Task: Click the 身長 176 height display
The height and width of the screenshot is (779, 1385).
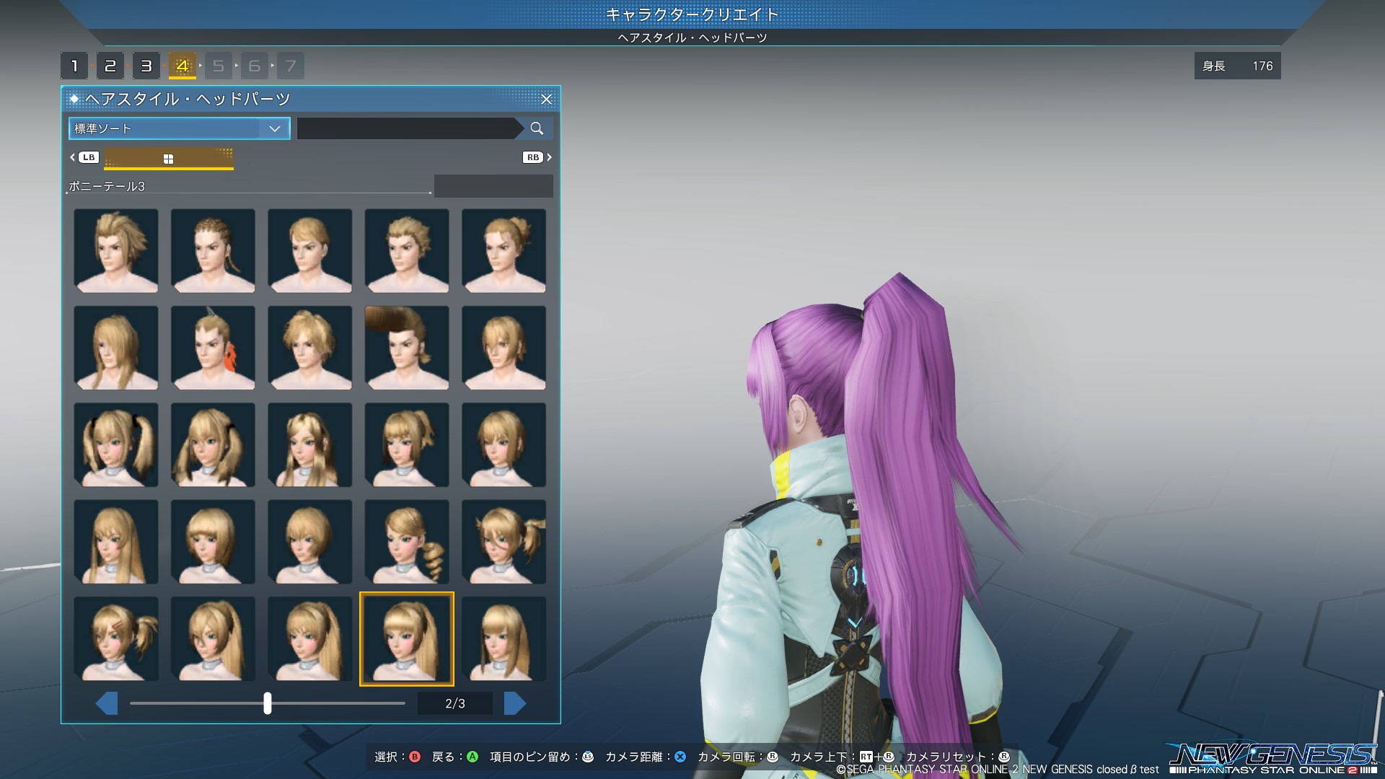Action: pyautogui.click(x=1237, y=66)
